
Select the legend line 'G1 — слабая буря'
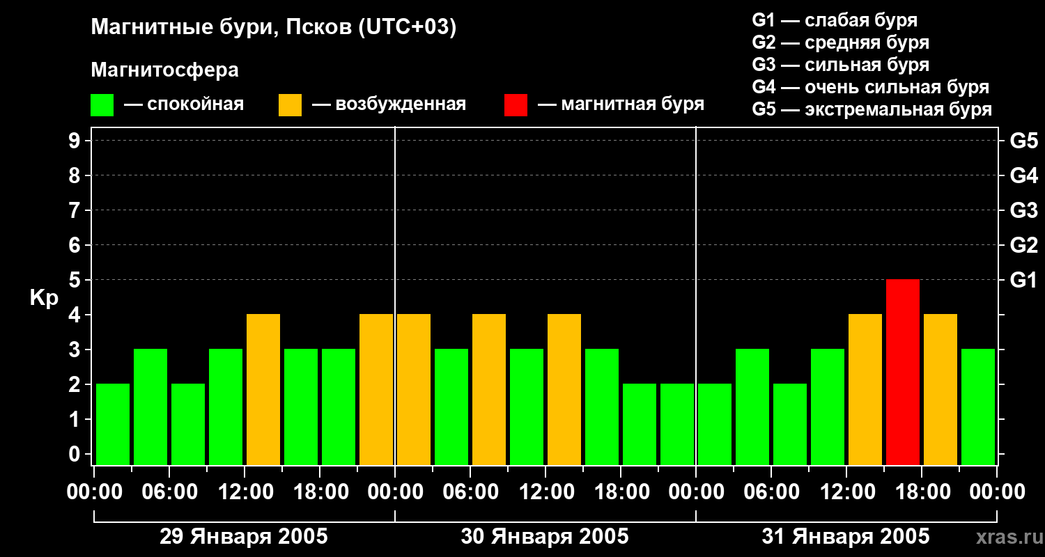835,20
